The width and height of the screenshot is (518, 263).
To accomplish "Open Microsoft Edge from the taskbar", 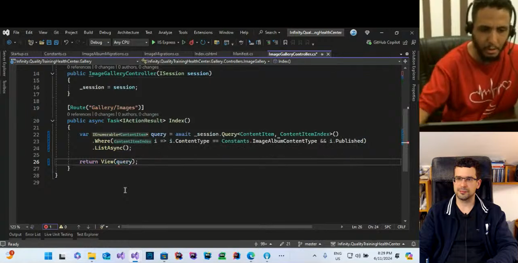I will (251, 256).
